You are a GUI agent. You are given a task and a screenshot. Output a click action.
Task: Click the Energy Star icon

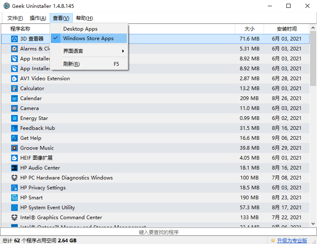(14, 118)
